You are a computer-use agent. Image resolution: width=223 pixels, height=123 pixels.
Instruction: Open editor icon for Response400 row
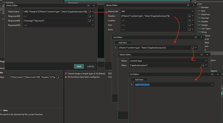[89, 21]
